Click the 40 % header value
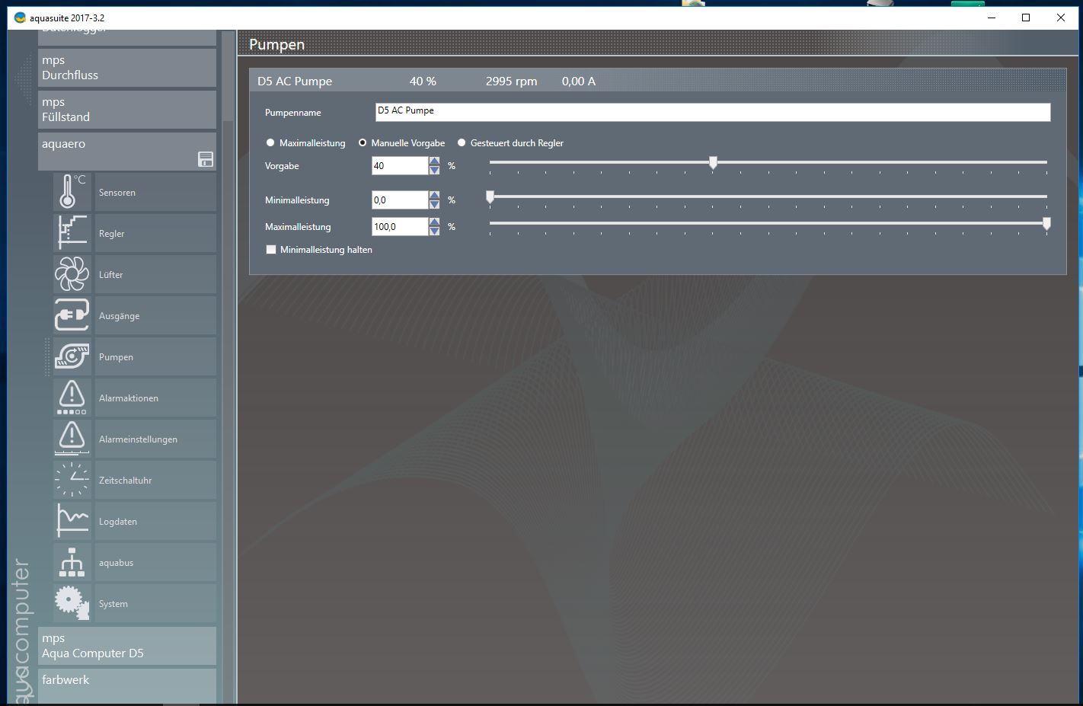 (423, 81)
